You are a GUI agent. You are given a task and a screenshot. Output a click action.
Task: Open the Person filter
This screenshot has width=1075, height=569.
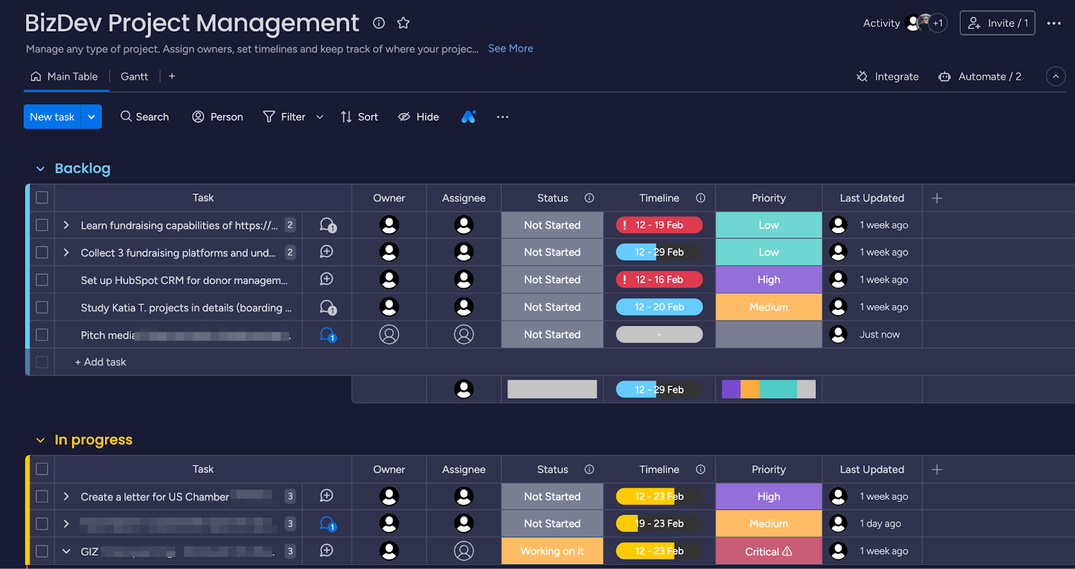coord(218,117)
